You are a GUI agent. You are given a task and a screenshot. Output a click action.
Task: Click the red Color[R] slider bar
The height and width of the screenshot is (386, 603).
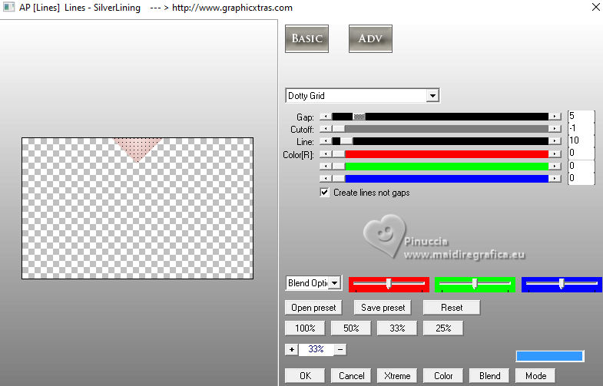click(440, 154)
